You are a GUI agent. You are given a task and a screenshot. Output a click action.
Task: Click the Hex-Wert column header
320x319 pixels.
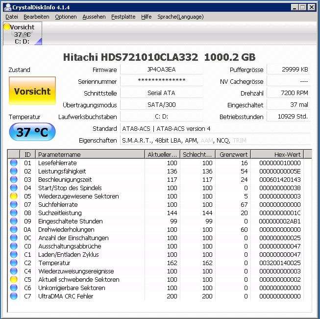[x=277, y=154]
